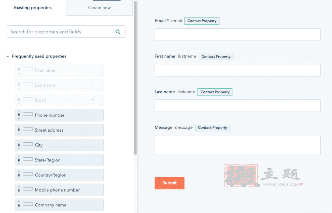The height and width of the screenshot is (213, 332).
Task: Collapse the Frequently used properties section
Action: click(8, 56)
